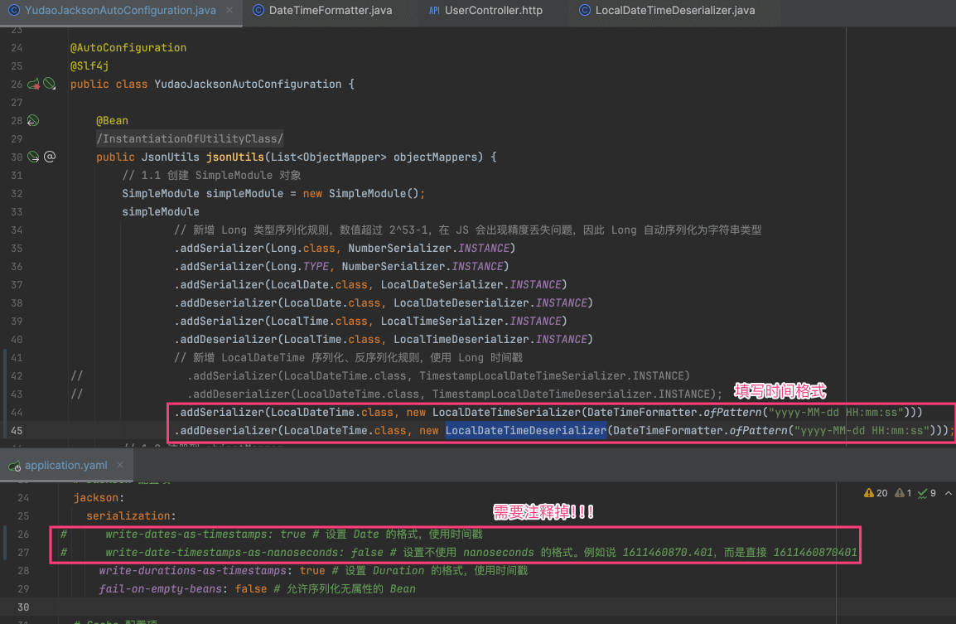Click the up chevron in the inspections widget
956x624 pixels.
947,493
